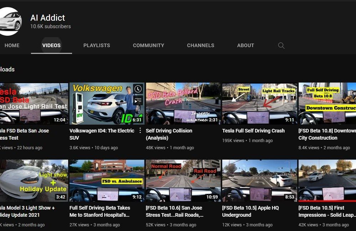Click the channel search magnifier icon
The image size is (356, 231).
[x=281, y=46]
